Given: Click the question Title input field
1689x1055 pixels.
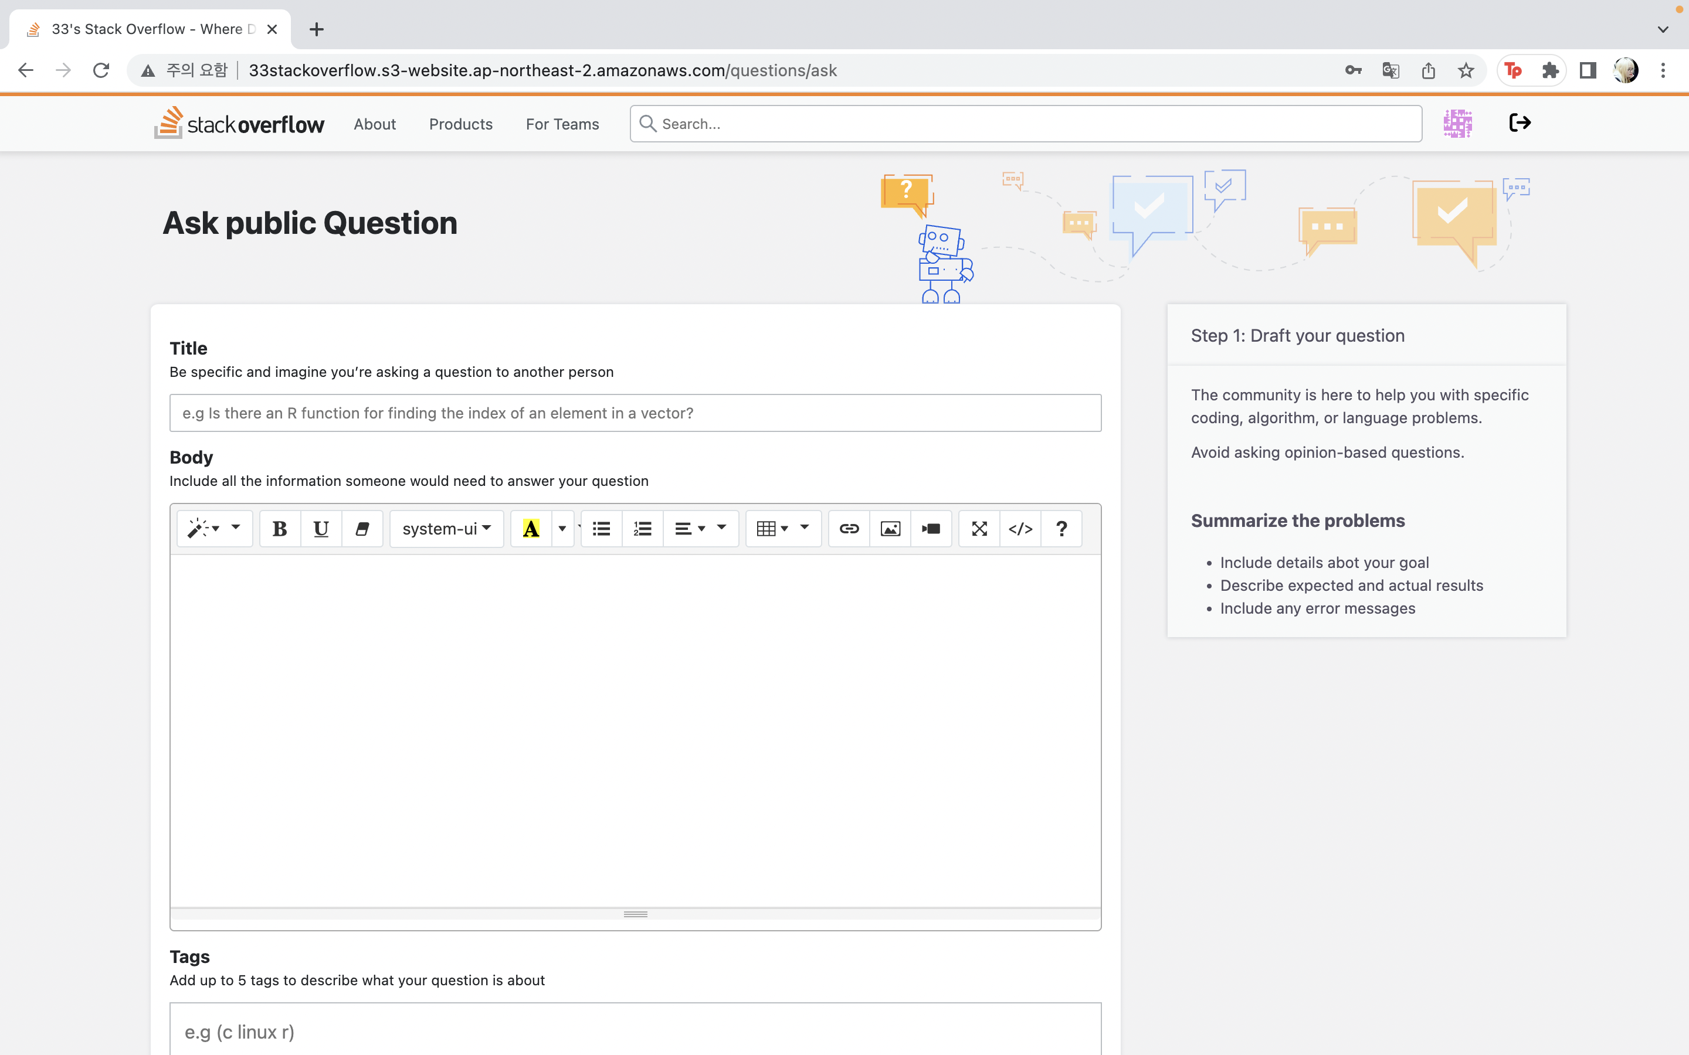Looking at the screenshot, I should [635, 413].
